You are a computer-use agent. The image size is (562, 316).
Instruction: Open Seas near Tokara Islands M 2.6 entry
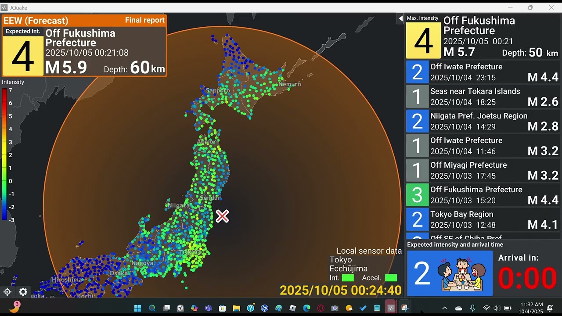pos(483,97)
